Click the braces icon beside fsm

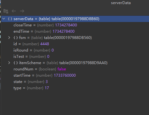pyautogui.click(x=16, y=38)
